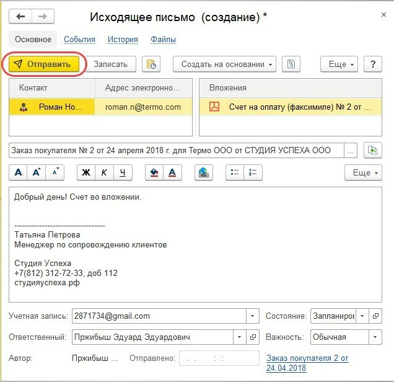
Task: Decrease font size with A-down icon
Action: click(55, 172)
